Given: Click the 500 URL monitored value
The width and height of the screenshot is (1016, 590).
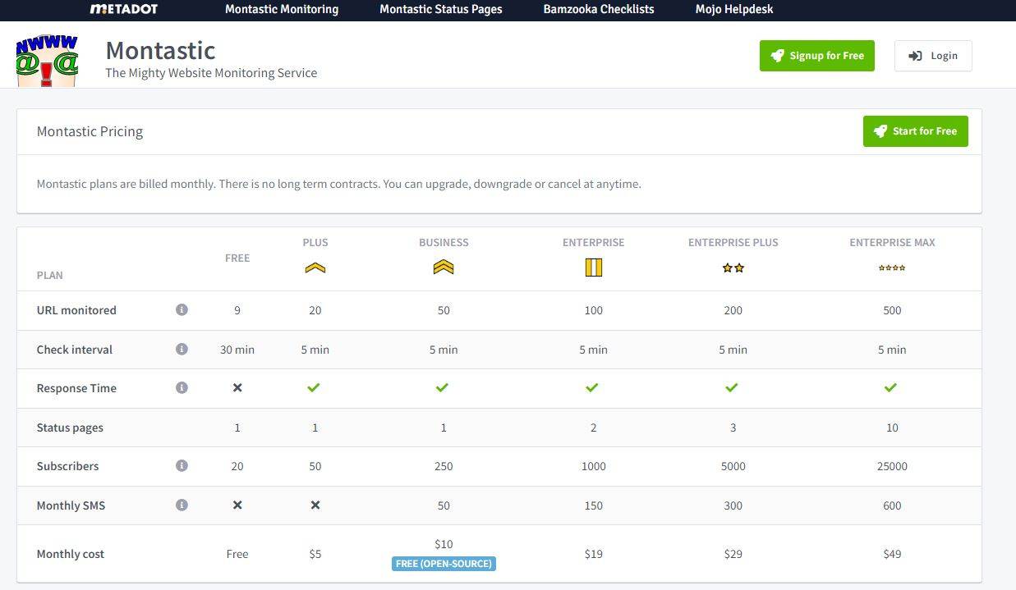Looking at the screenshot, I should point(892,310).
